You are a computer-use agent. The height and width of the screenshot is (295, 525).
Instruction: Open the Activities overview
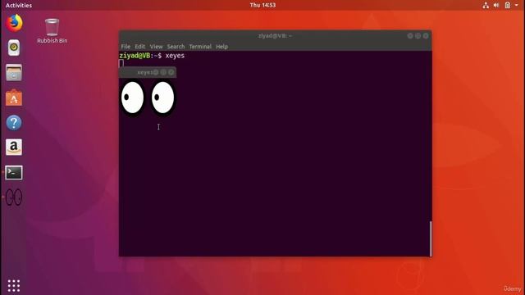coord(19,5)
